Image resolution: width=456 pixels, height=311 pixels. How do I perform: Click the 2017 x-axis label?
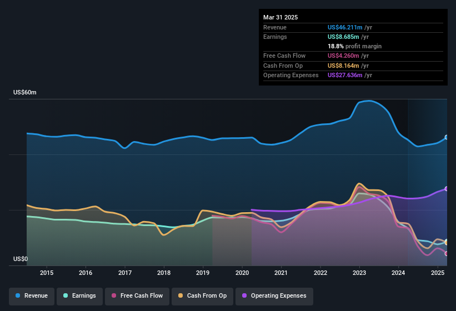125,273
